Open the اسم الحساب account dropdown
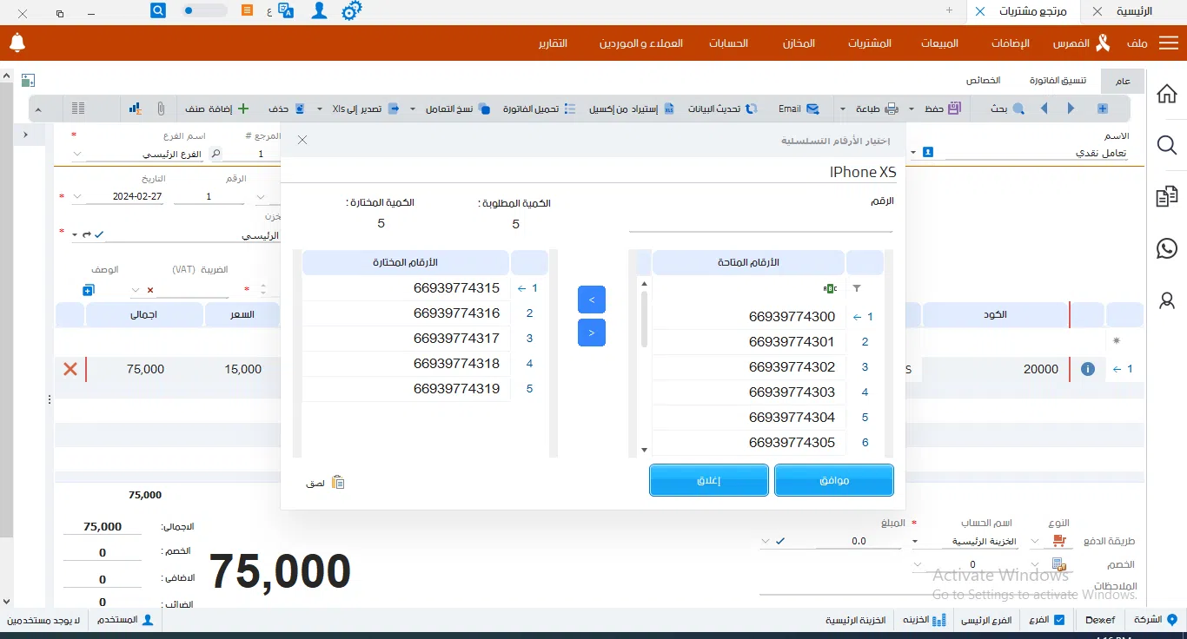 pos(916,542)
